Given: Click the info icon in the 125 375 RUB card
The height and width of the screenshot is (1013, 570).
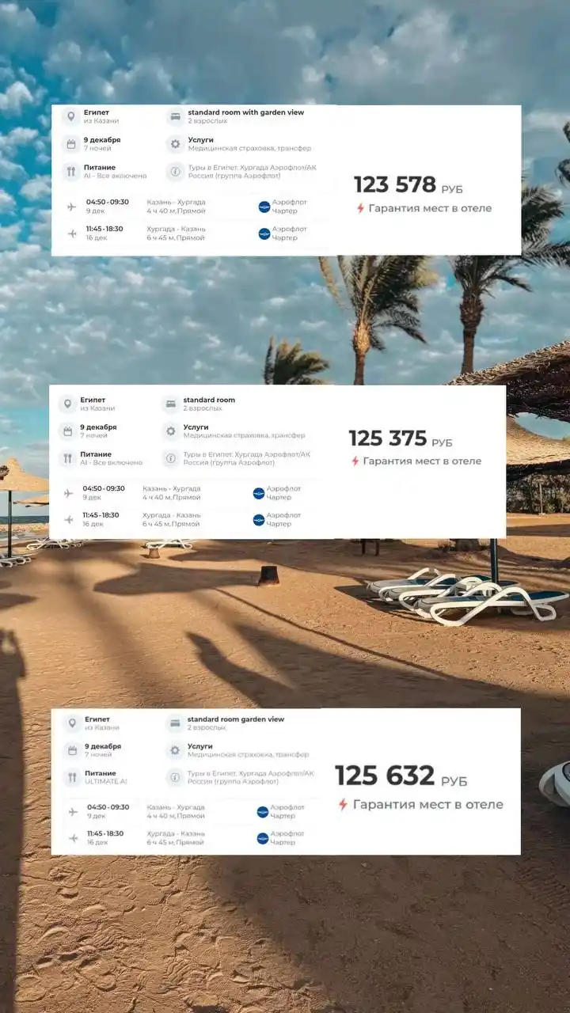Looking at the screenshot, I should point(170,458).
